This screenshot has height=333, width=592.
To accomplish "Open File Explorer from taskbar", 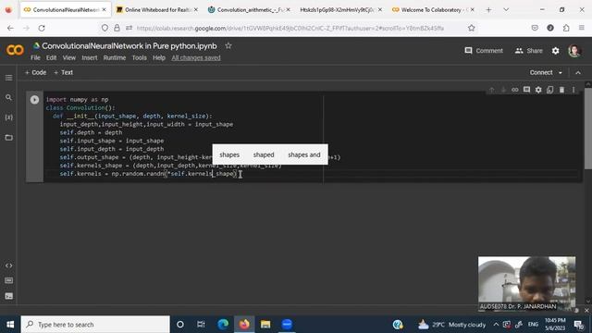I will (x=265, y=325).
